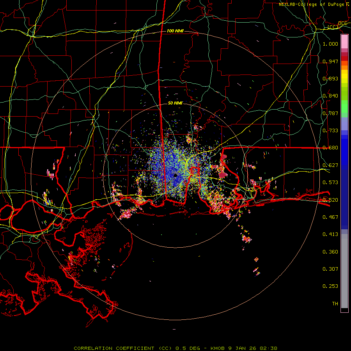Click the 1.000 value on the color scale
This screenshot has height=351, width=351.
[330, 44]
